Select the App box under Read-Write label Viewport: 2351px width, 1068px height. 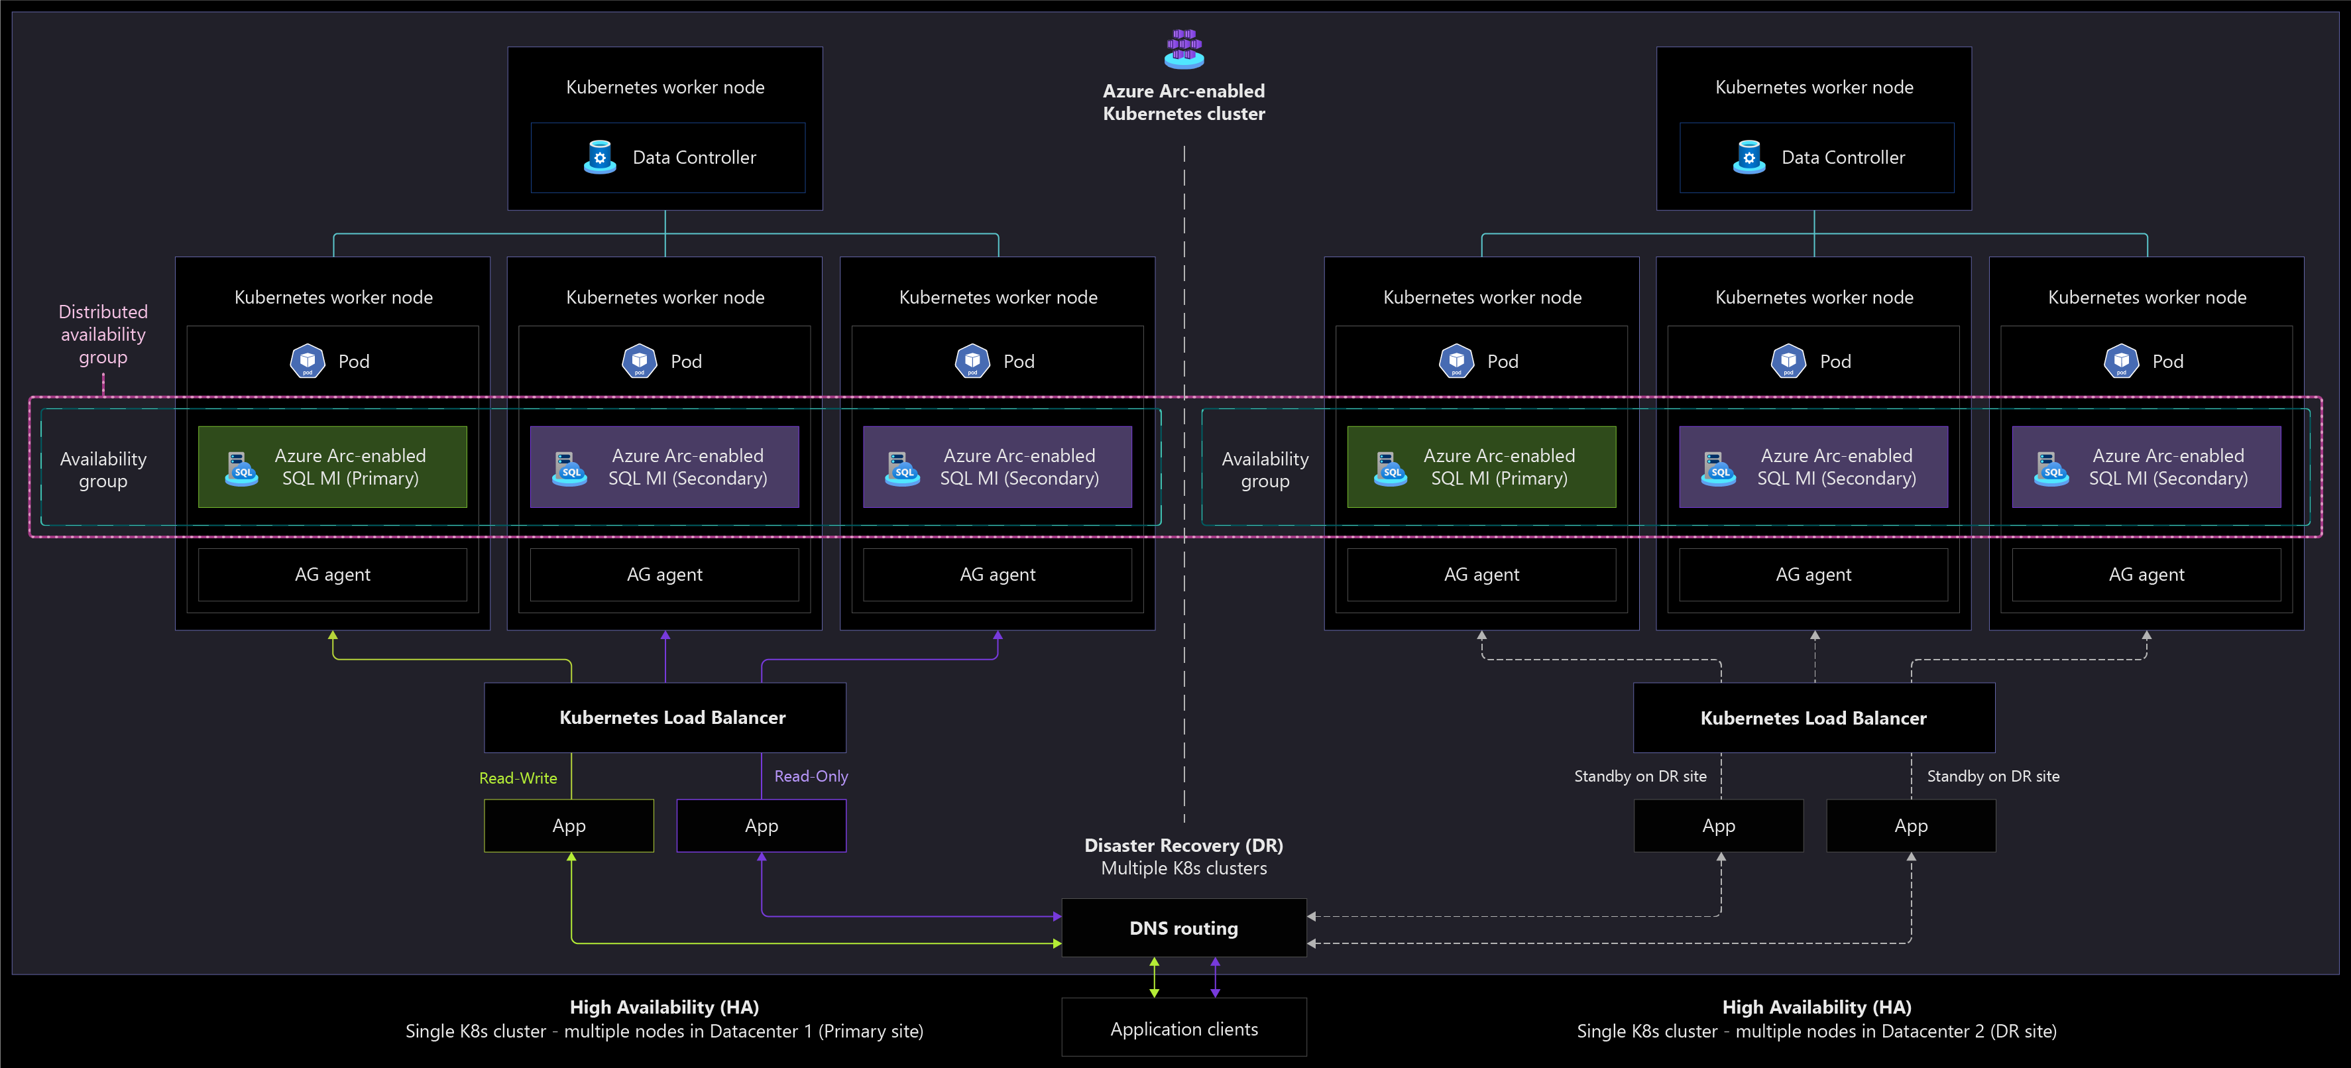pos(569,825)
